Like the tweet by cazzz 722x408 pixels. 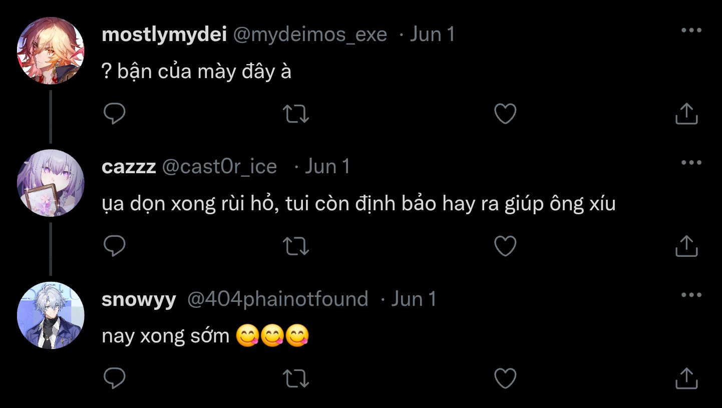[x=505, y=246]
